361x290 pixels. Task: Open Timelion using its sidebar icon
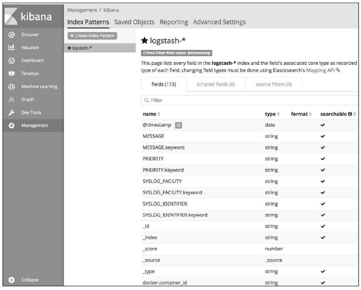(x=11, y=73)
